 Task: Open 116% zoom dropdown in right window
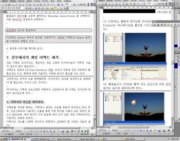click(154, 4)
